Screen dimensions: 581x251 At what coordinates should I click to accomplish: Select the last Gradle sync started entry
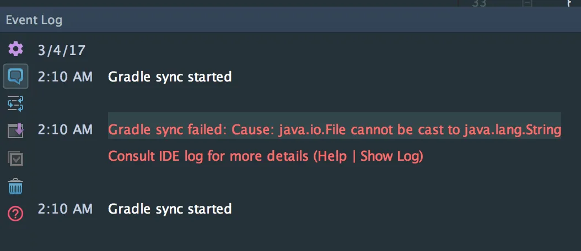(x=170, y=209)
